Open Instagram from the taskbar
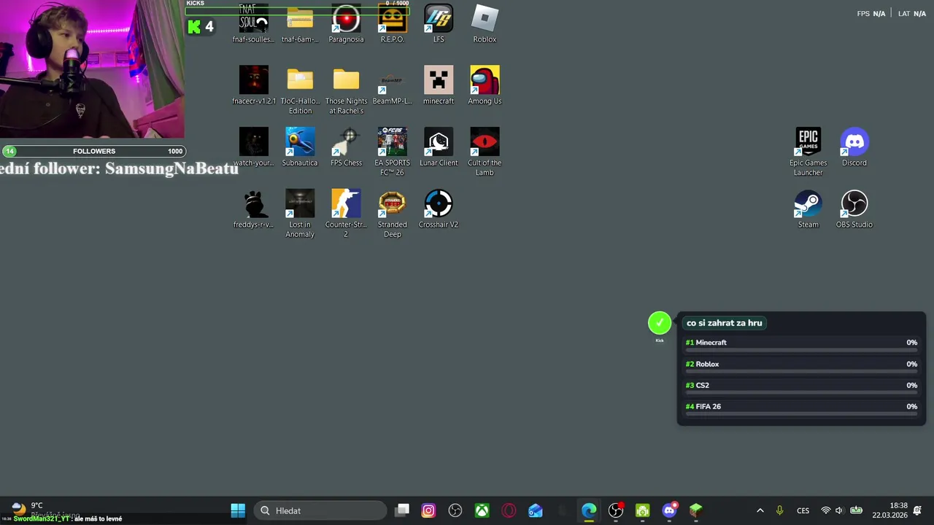The width and height of the screenshot is (934, 525). pyautogui.click(x=428, y=510)
